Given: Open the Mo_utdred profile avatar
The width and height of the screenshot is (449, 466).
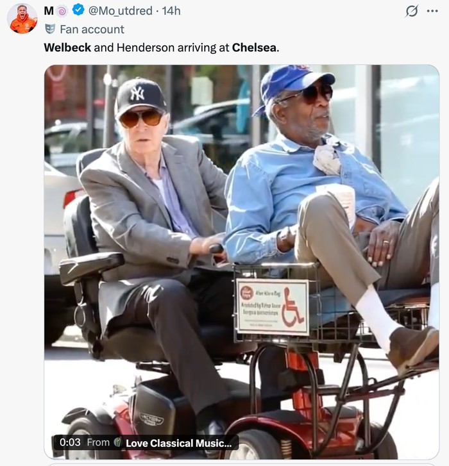Looking at the screenshot, I should 22,19.
